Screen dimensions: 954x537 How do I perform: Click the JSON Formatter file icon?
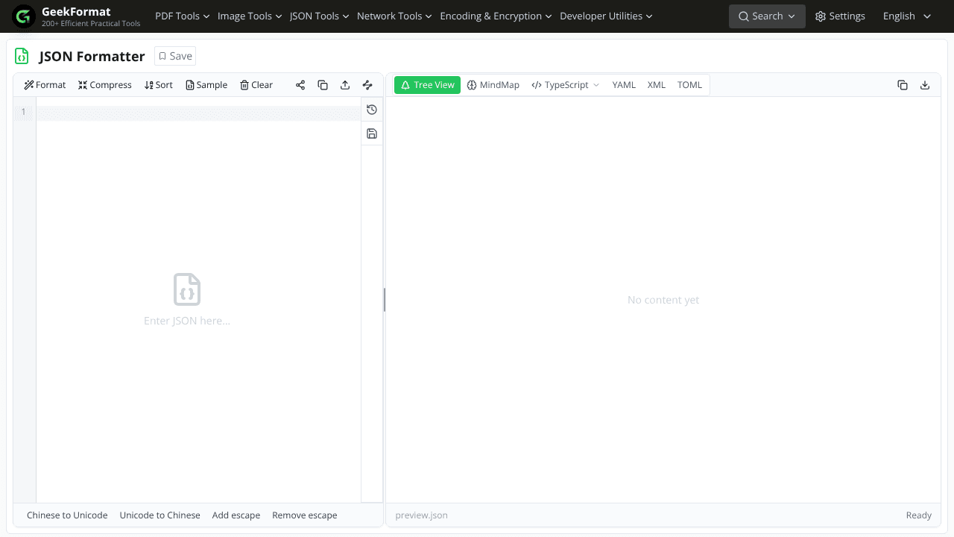coord(22,56)
